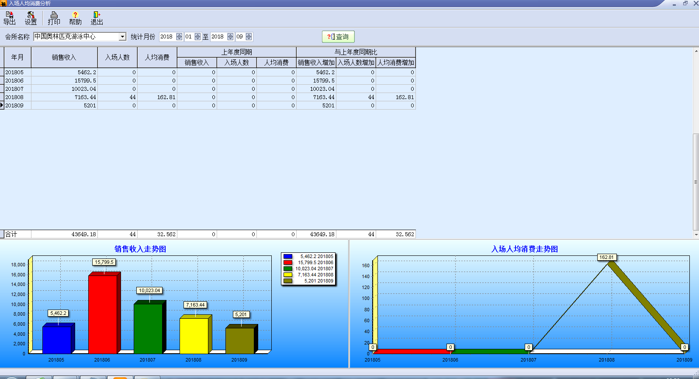Click the 上年度同期 group header
Screen dimensions: 699x379
(x=237, y=52)
